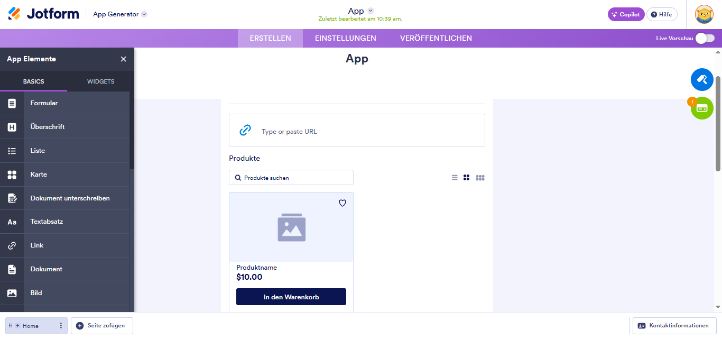Click the Seite zufügen button

click(101, 325)
